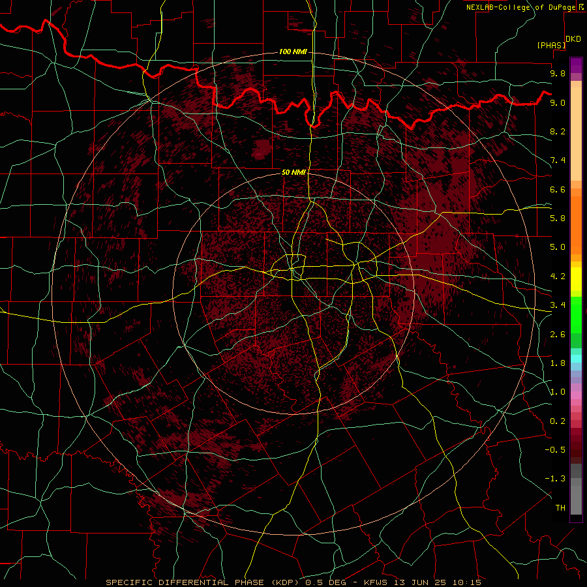Viewport: 587px width, 587px height.
Task: Click the -0.5 scale label
Action: click(555, 450)
